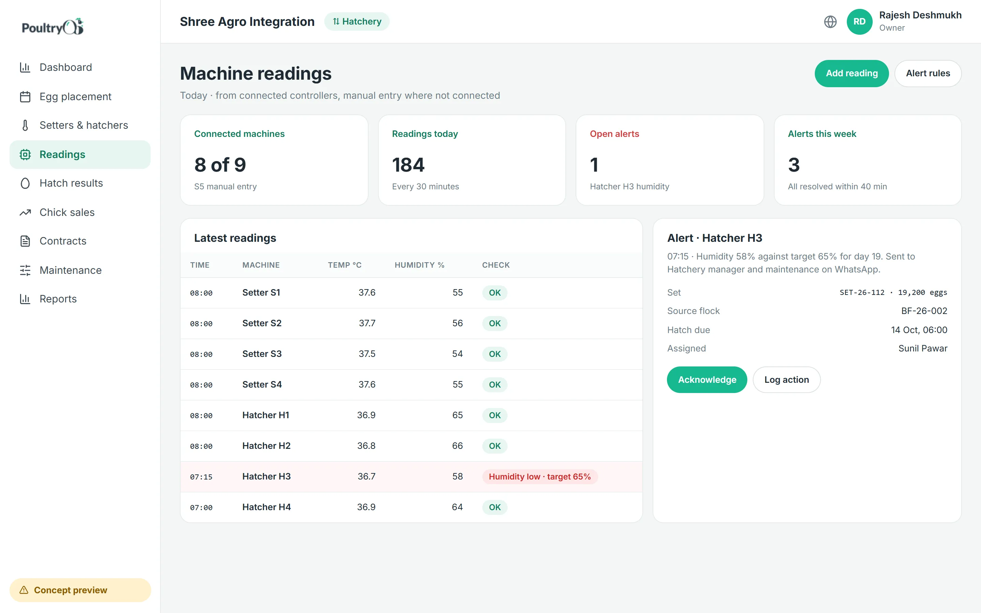Click the Concept preview warning icon
Image resolution: width=981 pixels, height=613 pixels.
(24, 590)
